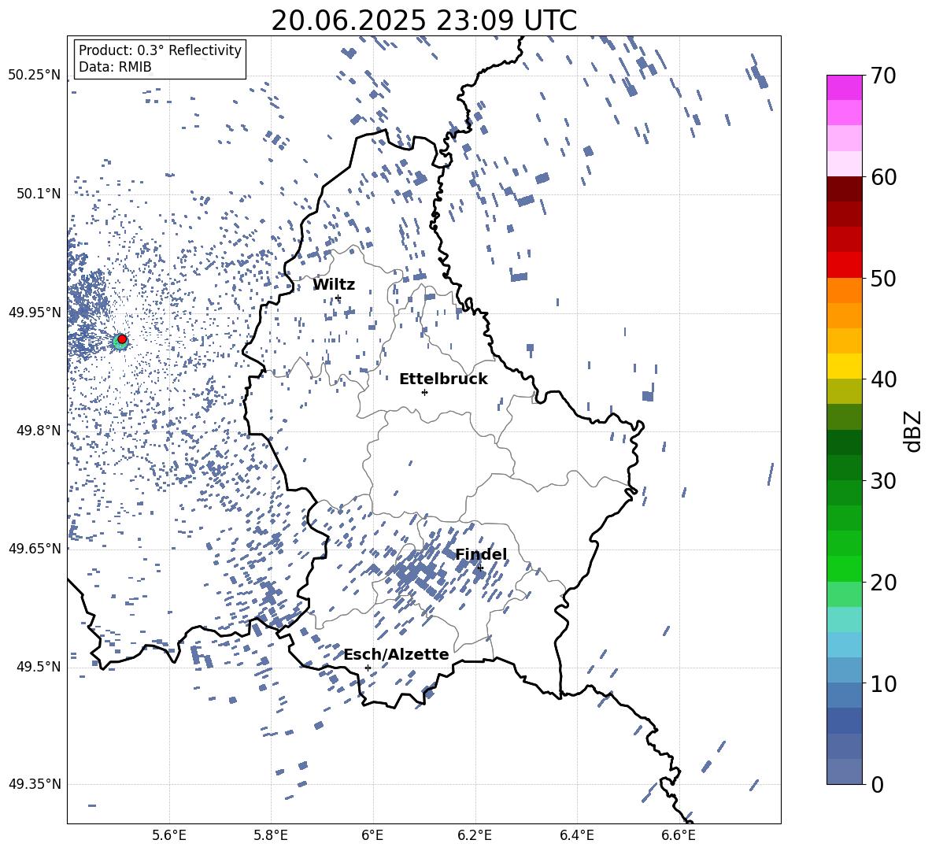
Task: Click the 6.6°E longitude label
Action: pyautogui.click(x=679, y=835)
